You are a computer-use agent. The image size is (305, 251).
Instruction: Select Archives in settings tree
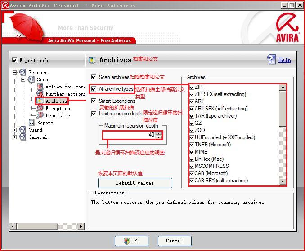click(56, 101)
